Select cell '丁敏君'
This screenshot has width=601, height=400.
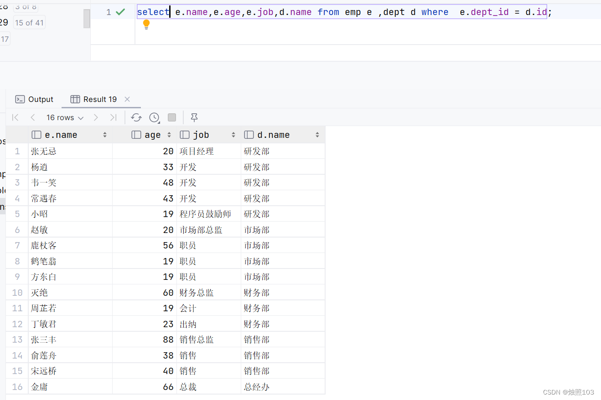(70, 324)
